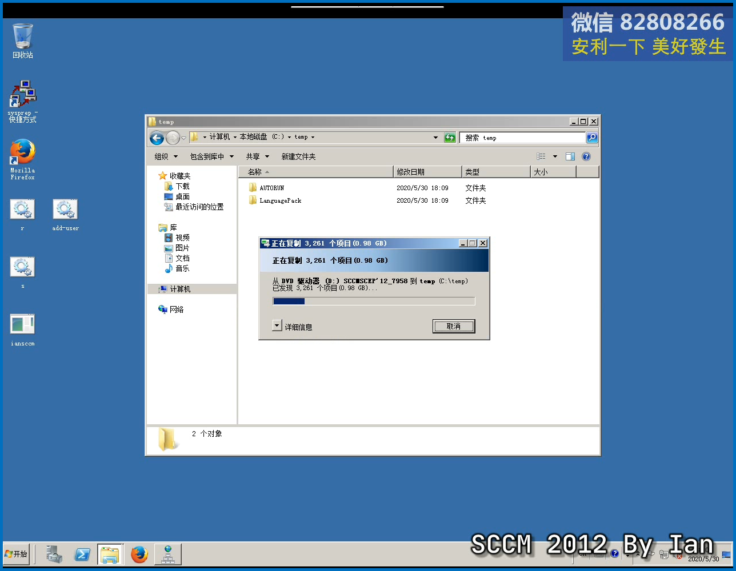
Task: Click the change view icon in Explorer toolbar
Action: (541, 156)
